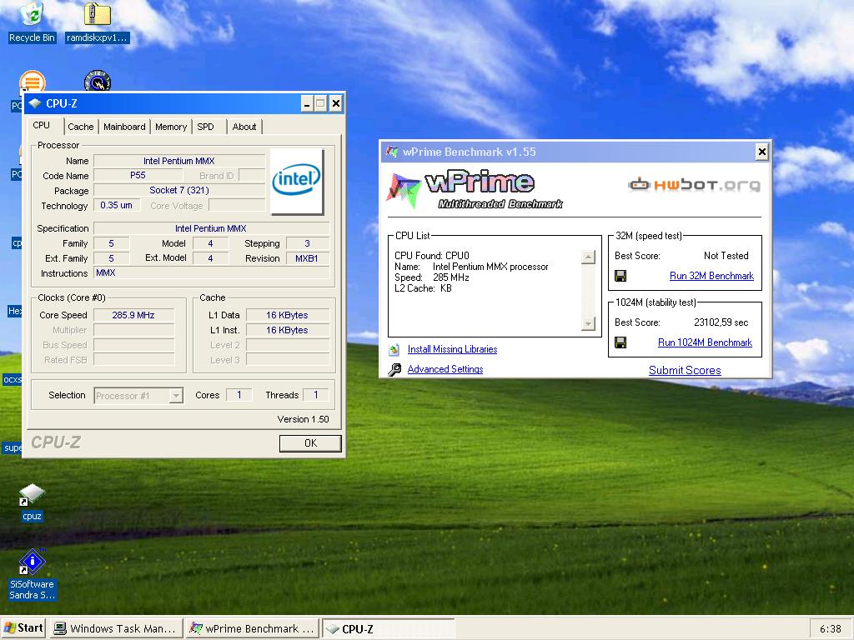Select the CPU tab
The height and width of the screenshot is (640, 854).
tap(42, 125)
